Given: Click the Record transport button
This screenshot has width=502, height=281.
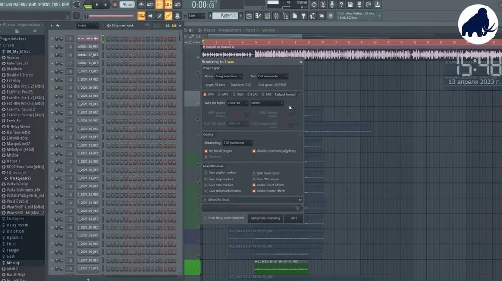Looking at the screenshot, I should (x=115, y=5).
